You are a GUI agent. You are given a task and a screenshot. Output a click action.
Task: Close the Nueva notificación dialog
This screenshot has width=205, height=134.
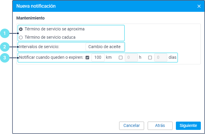pos(199,6)
